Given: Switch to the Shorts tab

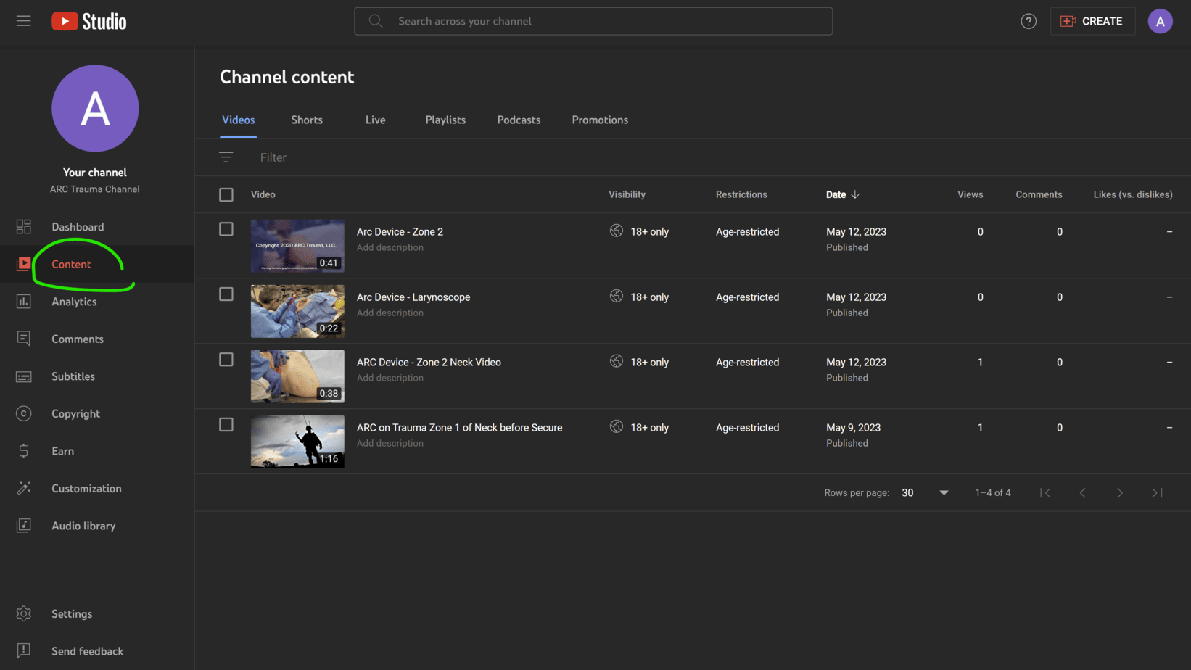Looking at the screenshot, I should pyautogui.click(x=307, y=120).
